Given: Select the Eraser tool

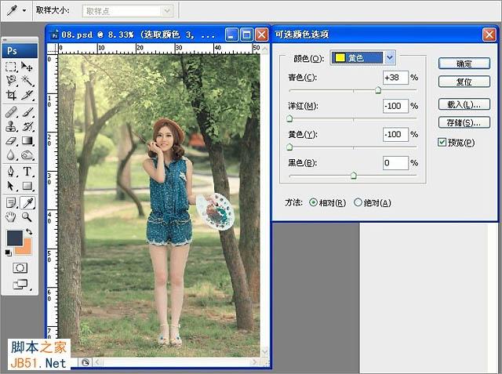Looking at the screenshot, I should tap(11, 141).
